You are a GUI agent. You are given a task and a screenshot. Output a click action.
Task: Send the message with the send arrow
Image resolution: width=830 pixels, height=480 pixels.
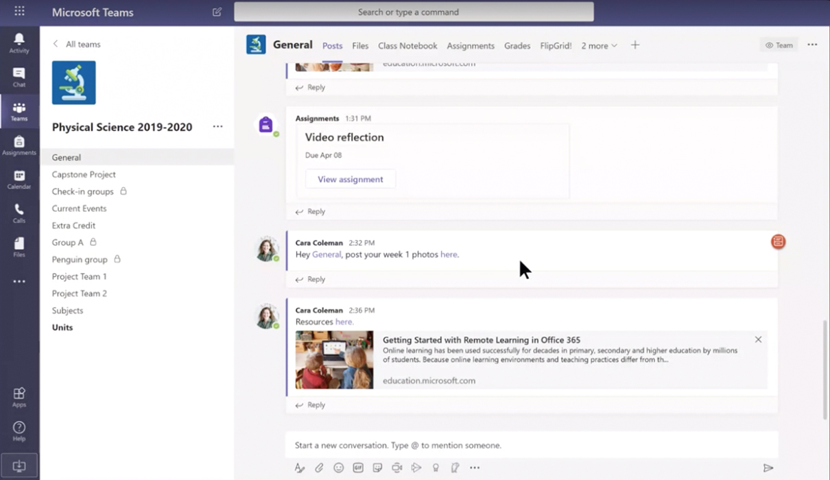point(768,468)
